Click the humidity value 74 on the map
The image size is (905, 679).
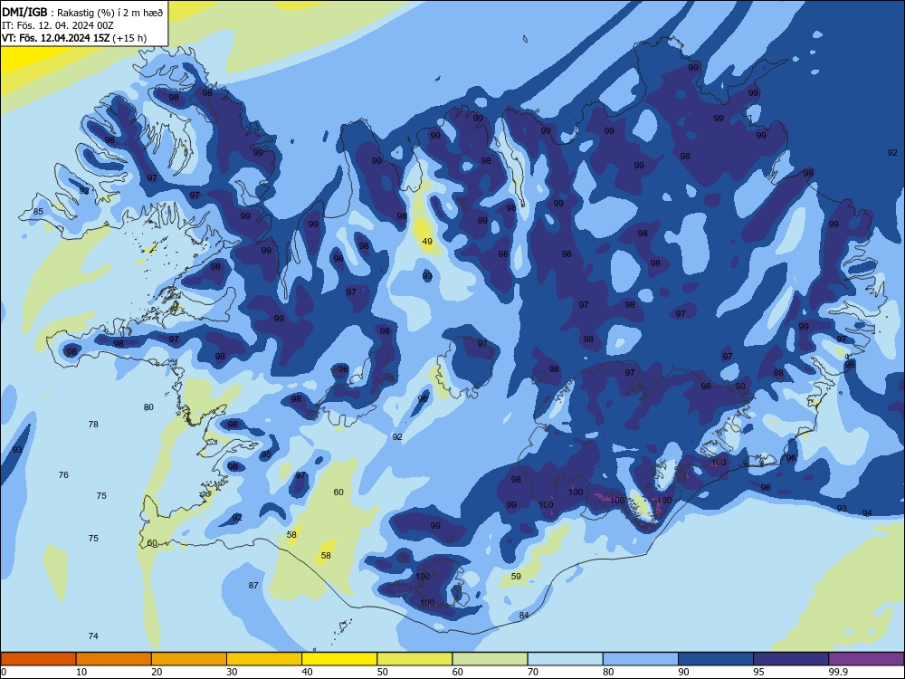coord(93,636)
